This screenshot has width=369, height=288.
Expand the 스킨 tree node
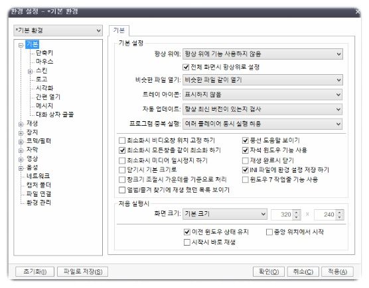click(30, 71)
